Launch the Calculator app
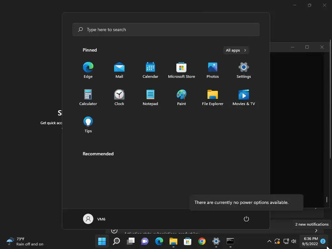The width and height of the screenshot is (332, 249). pos(88,97)
